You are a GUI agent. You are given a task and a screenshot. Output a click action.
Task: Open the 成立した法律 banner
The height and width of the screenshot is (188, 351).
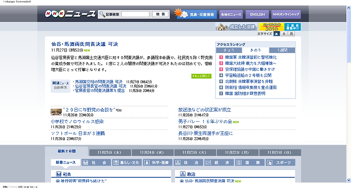(236, 27)
